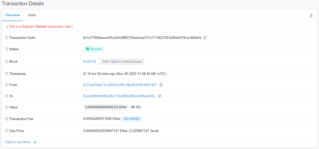
Task: Click the help icon beside Transaction Fee
Action: click(7, 119)
